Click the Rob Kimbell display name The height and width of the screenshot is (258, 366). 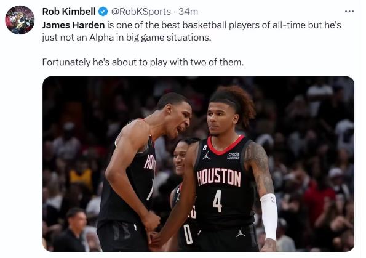click(x=69, y=12)
